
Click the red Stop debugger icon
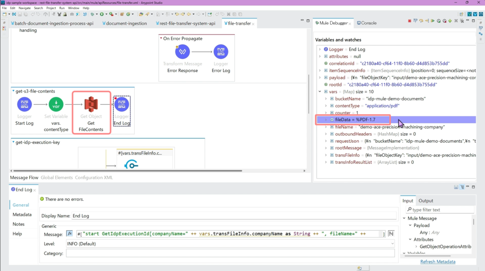[409, 21]
